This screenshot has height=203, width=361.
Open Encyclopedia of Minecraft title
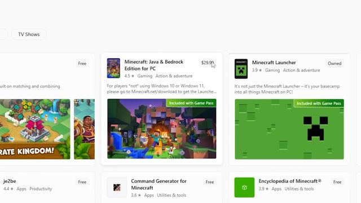point(290,181)
